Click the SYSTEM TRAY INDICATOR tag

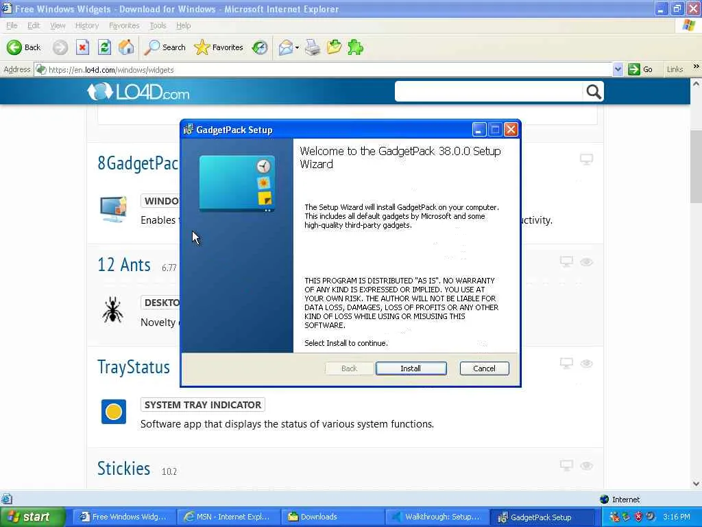pos(203,405)
